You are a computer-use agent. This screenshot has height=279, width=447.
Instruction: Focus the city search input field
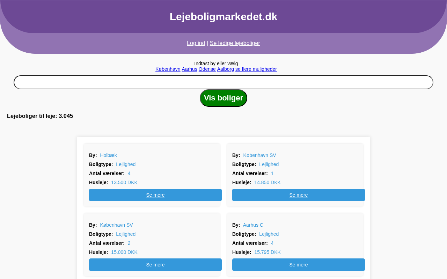(223, 82)
